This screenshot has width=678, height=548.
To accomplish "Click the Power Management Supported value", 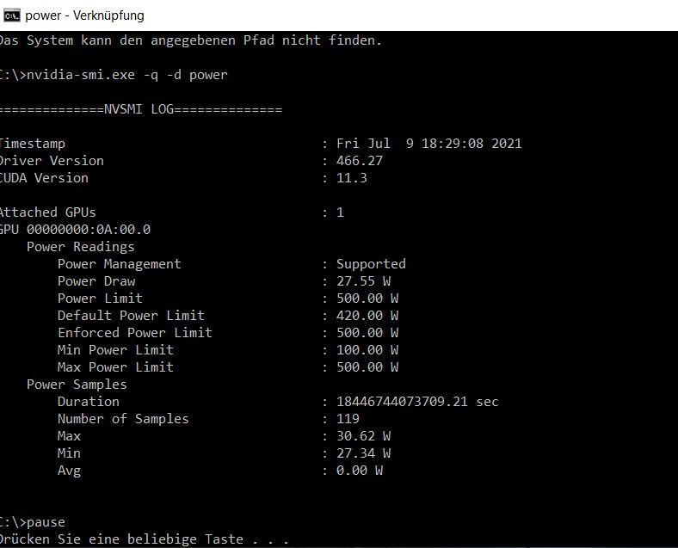I will click(x=370, y=264).
